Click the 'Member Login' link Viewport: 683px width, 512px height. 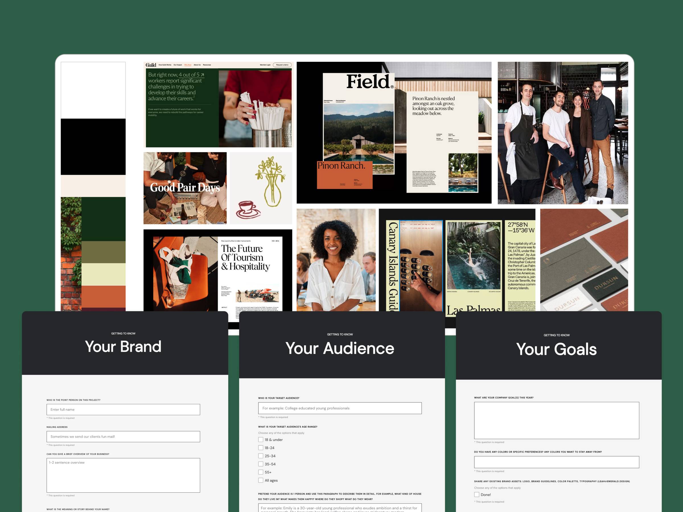click(x=265, y=65)
